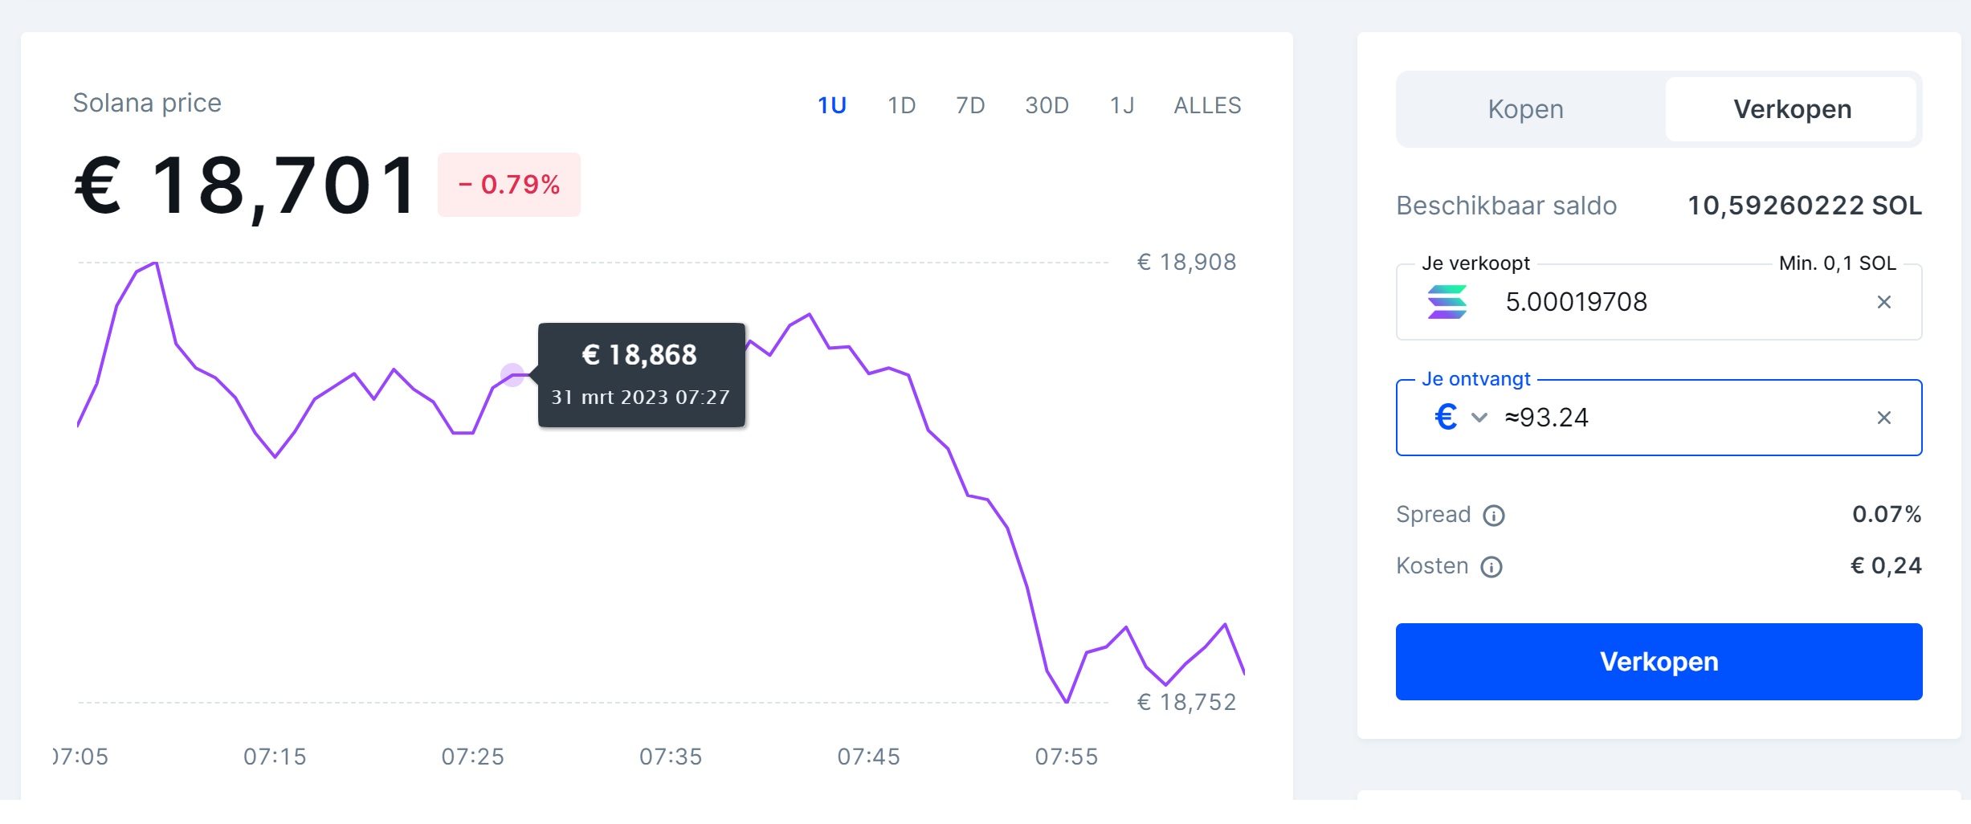Clear the 'Je ontvangt' amount field

coord(1883,418)
